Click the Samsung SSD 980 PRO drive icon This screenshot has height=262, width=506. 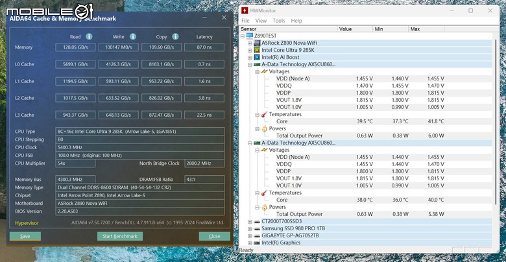click(257, 229)
